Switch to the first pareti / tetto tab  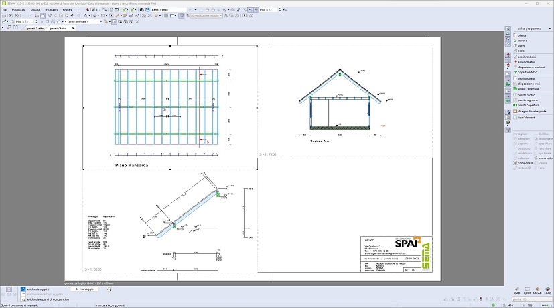pyautogui.click(x=36, y=29)
